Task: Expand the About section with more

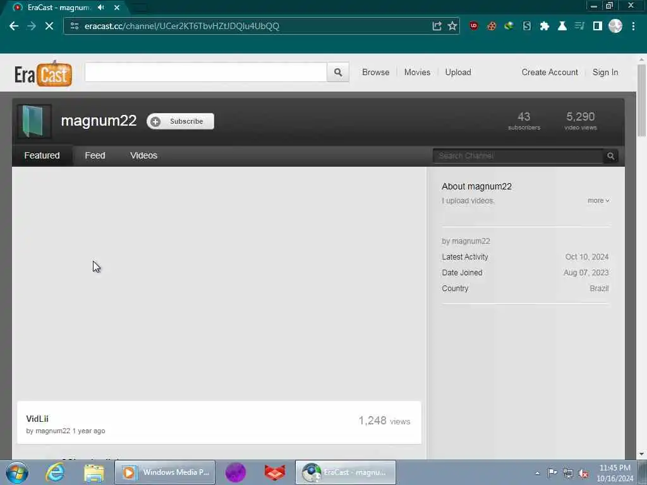Action: 598,200
